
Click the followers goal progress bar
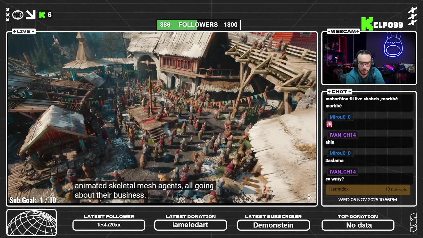coord(199,25)
